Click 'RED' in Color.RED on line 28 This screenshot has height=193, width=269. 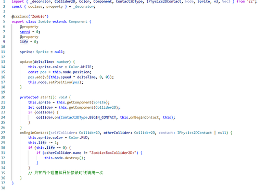pyautogui.click(x=84, y=138)
